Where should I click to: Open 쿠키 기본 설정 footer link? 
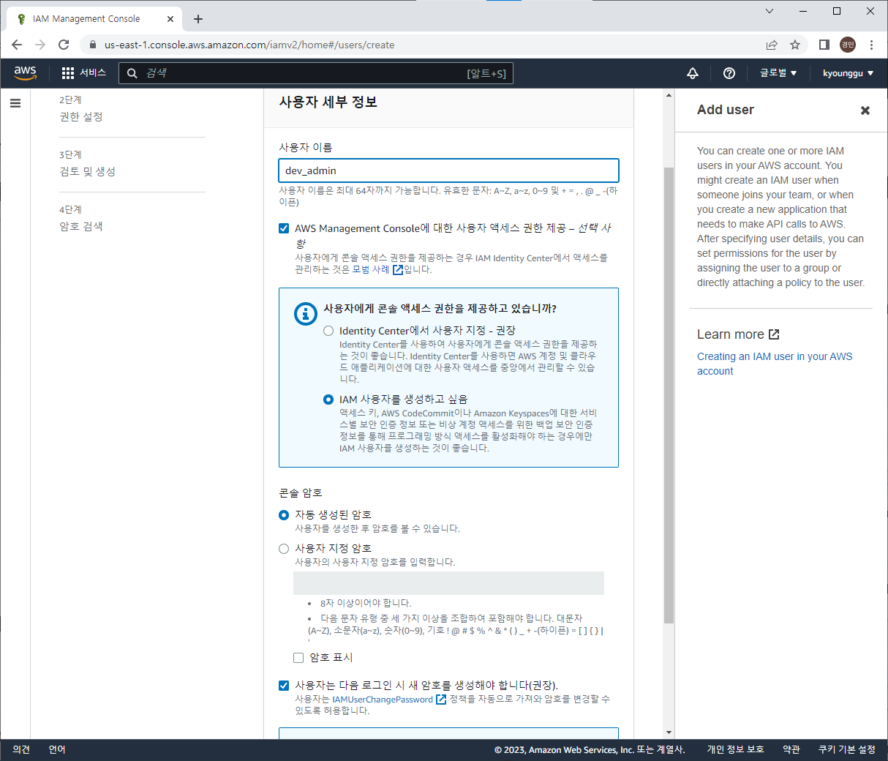tap(847, 749)
